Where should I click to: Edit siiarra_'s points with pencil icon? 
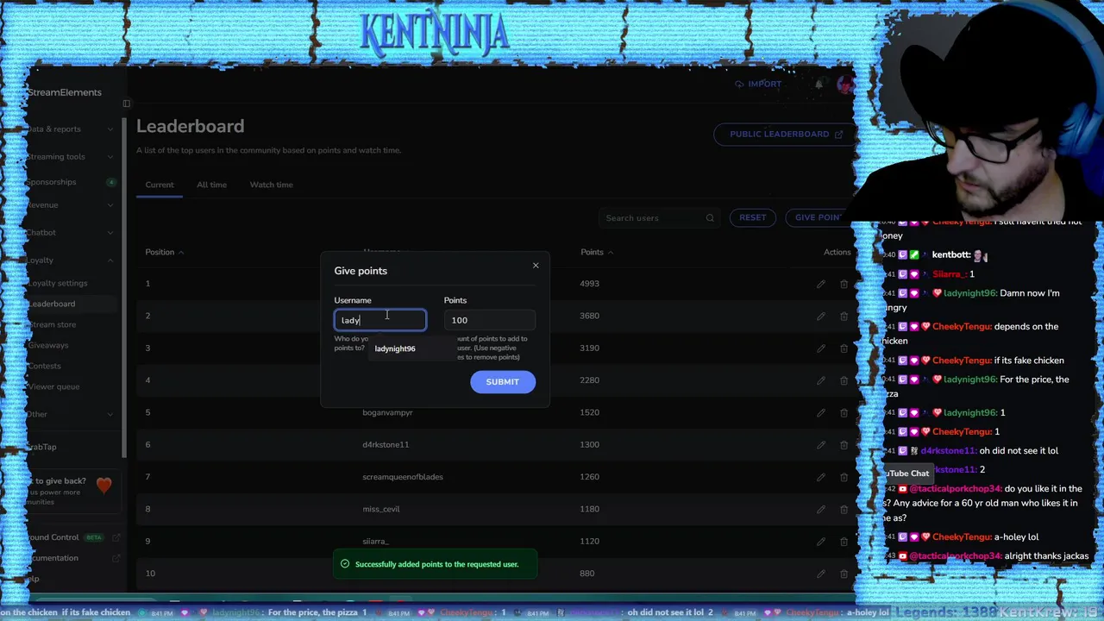click(821, 542)
